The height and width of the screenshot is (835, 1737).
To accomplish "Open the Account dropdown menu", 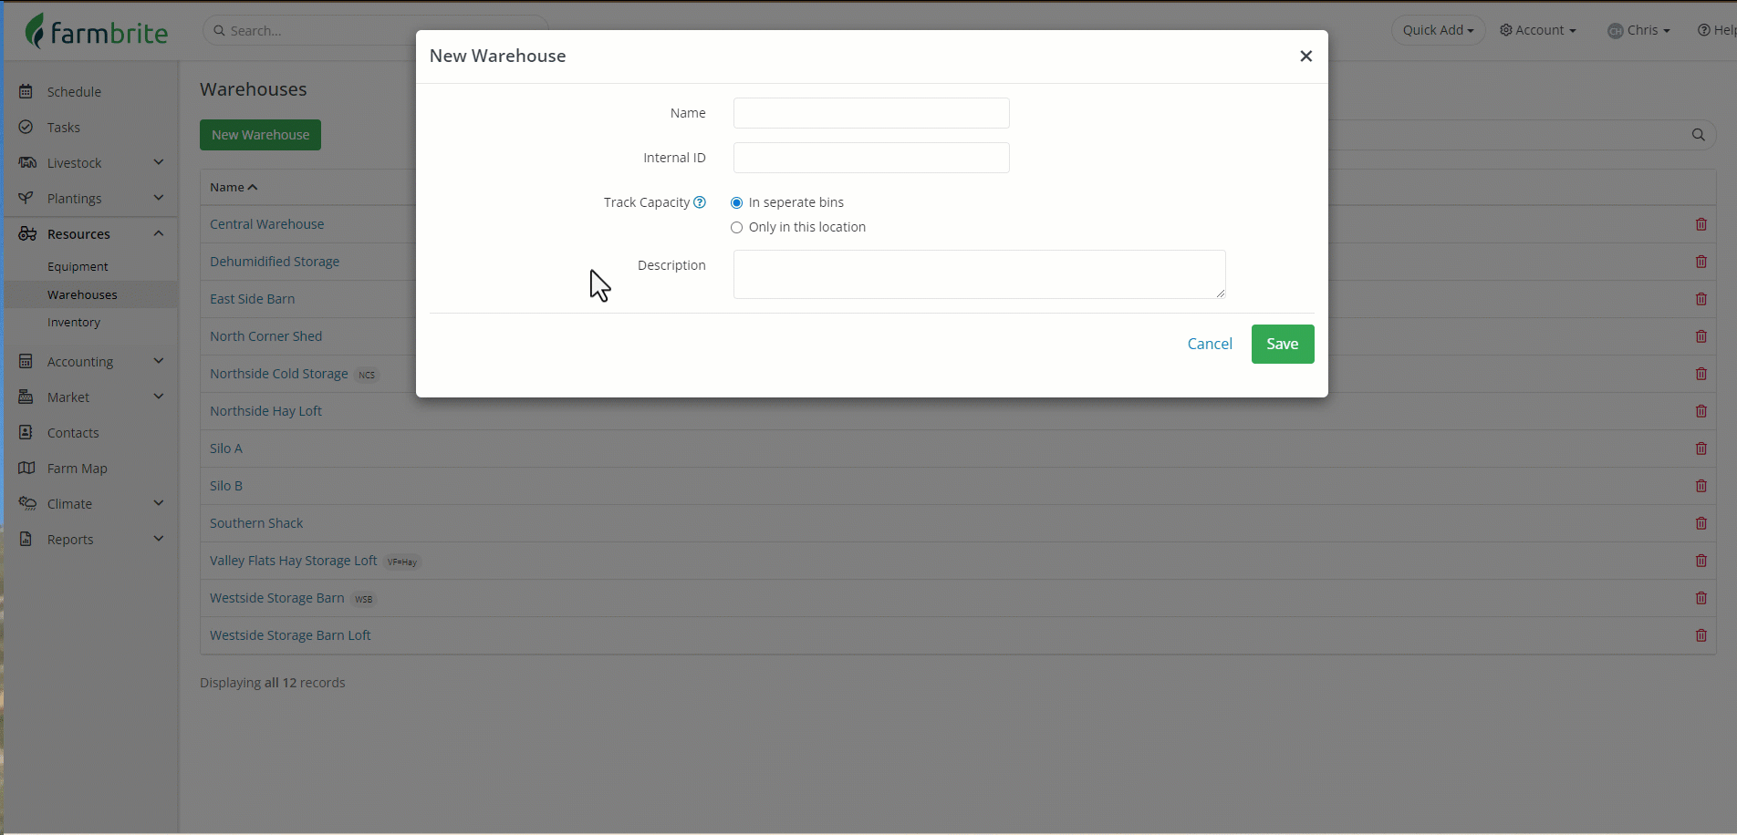I will click(1538, 30).
